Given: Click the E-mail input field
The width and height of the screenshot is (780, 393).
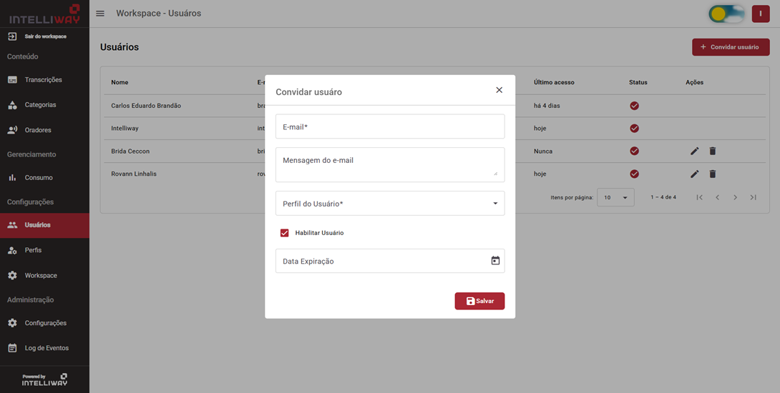Looking at the screenshot, I should tap(390, 126).
